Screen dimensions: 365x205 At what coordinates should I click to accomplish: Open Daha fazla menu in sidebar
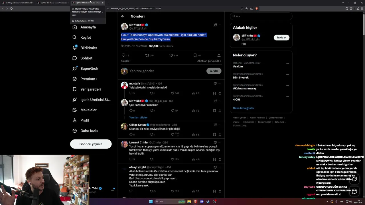point(85,131)
